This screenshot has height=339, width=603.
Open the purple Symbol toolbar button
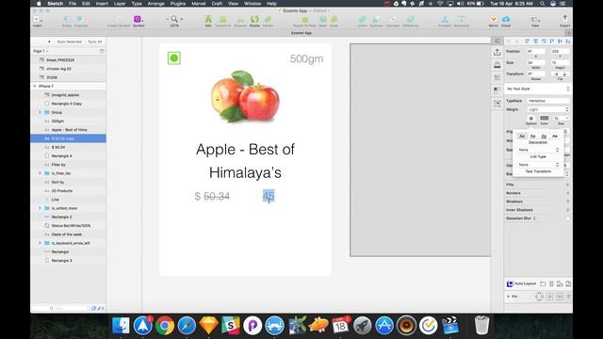click(138, 19)
